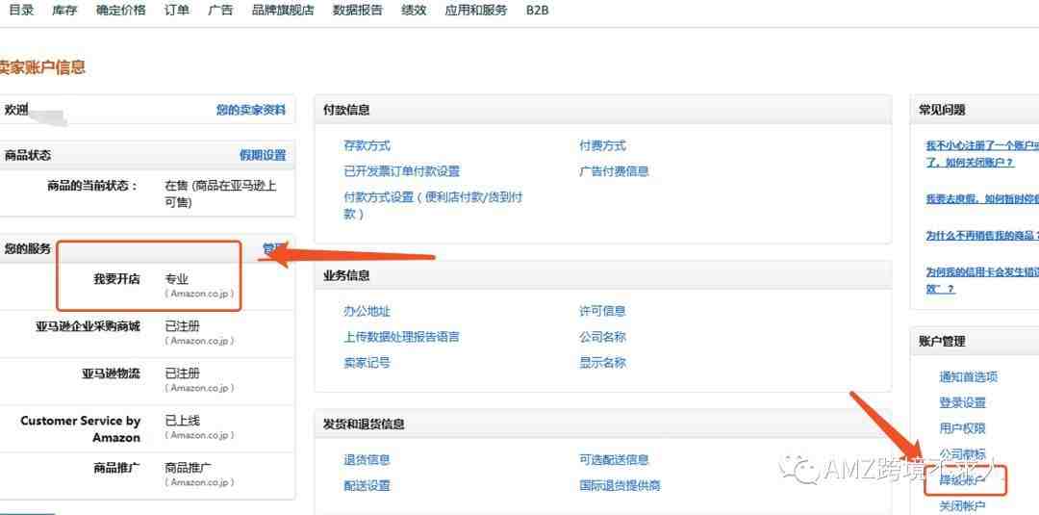Open the 办公地址 link
This screenshot has height=515, width=1039.
[367, 311]
